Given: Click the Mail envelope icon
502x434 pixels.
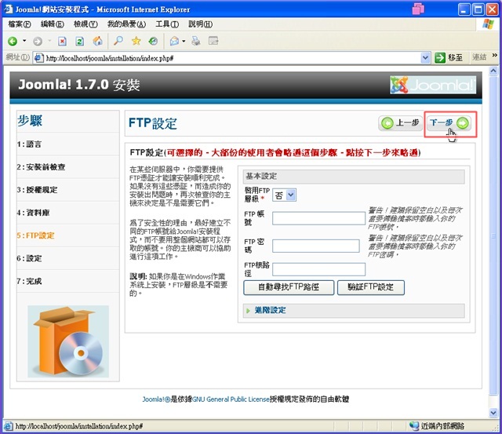Looking at the screenshot, I should click(174, 41).
